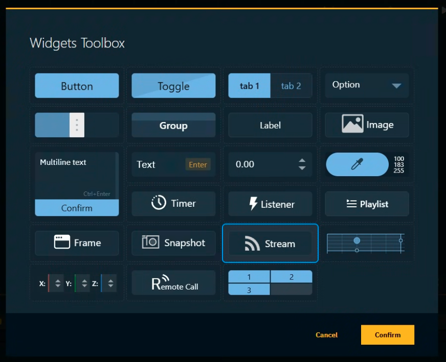This screenshot has width=446, height=362.
Task: Select the Frame window widget
Action: tap(77, 243)
